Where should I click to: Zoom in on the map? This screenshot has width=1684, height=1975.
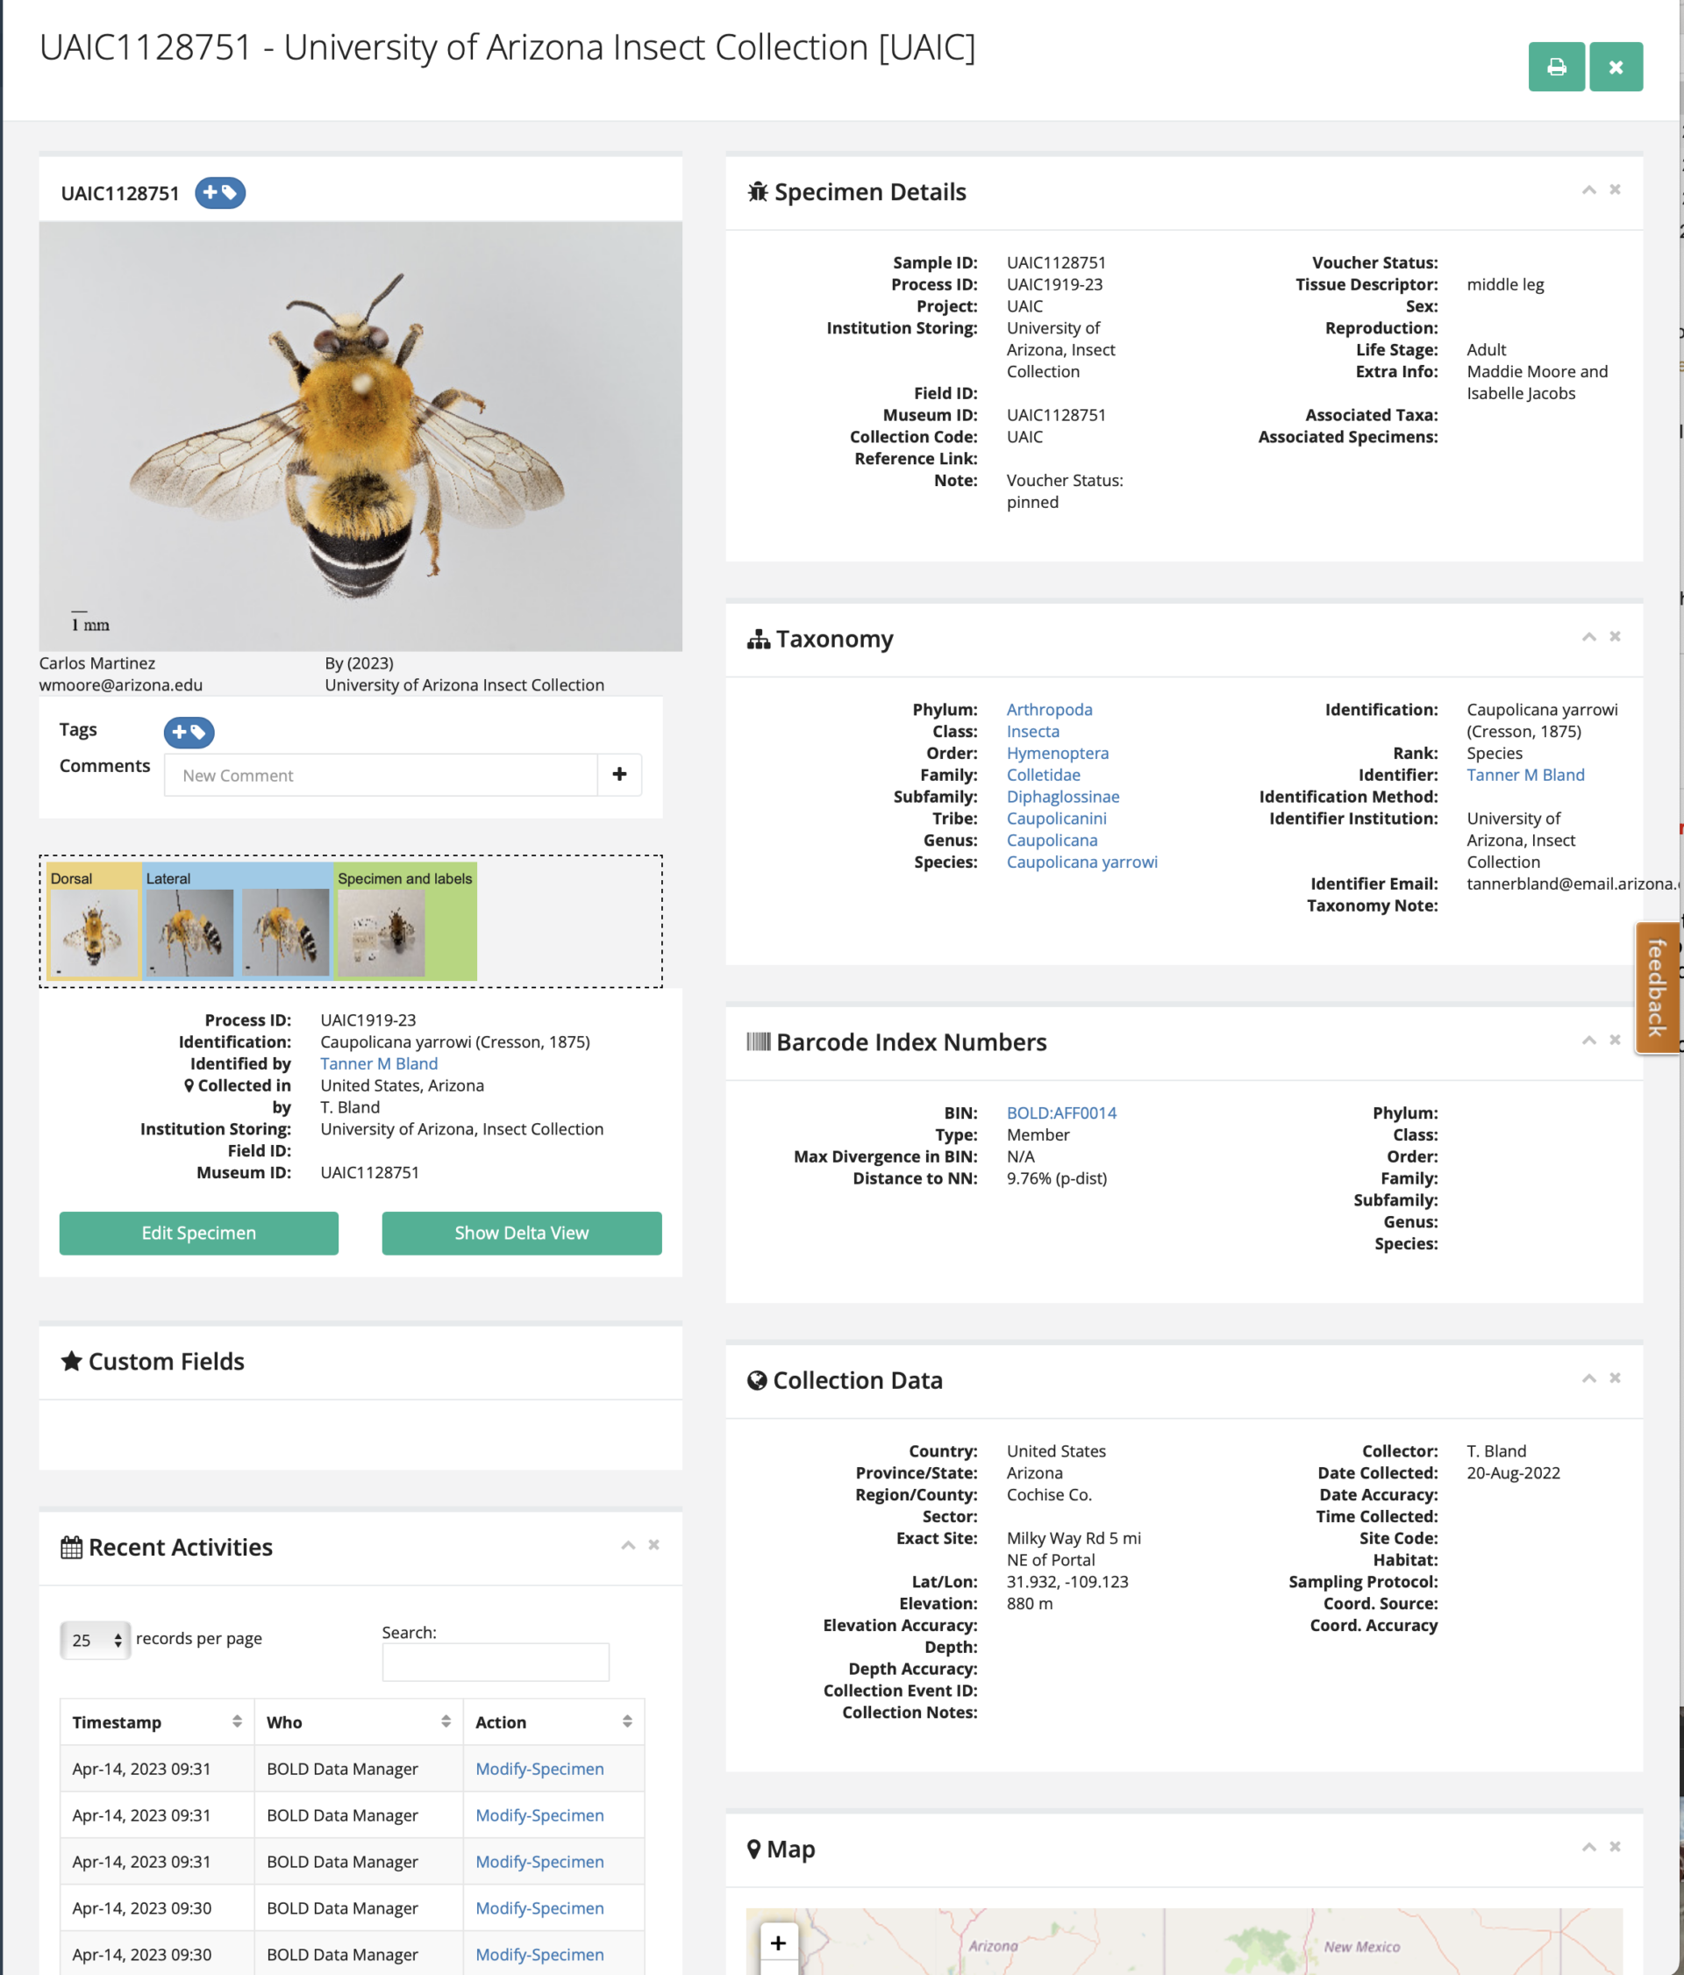[x=778, y=1943]
